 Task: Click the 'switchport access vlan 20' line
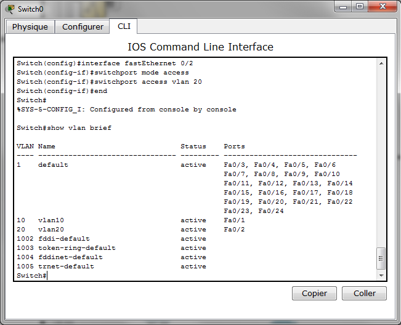(x=109, y=82)
